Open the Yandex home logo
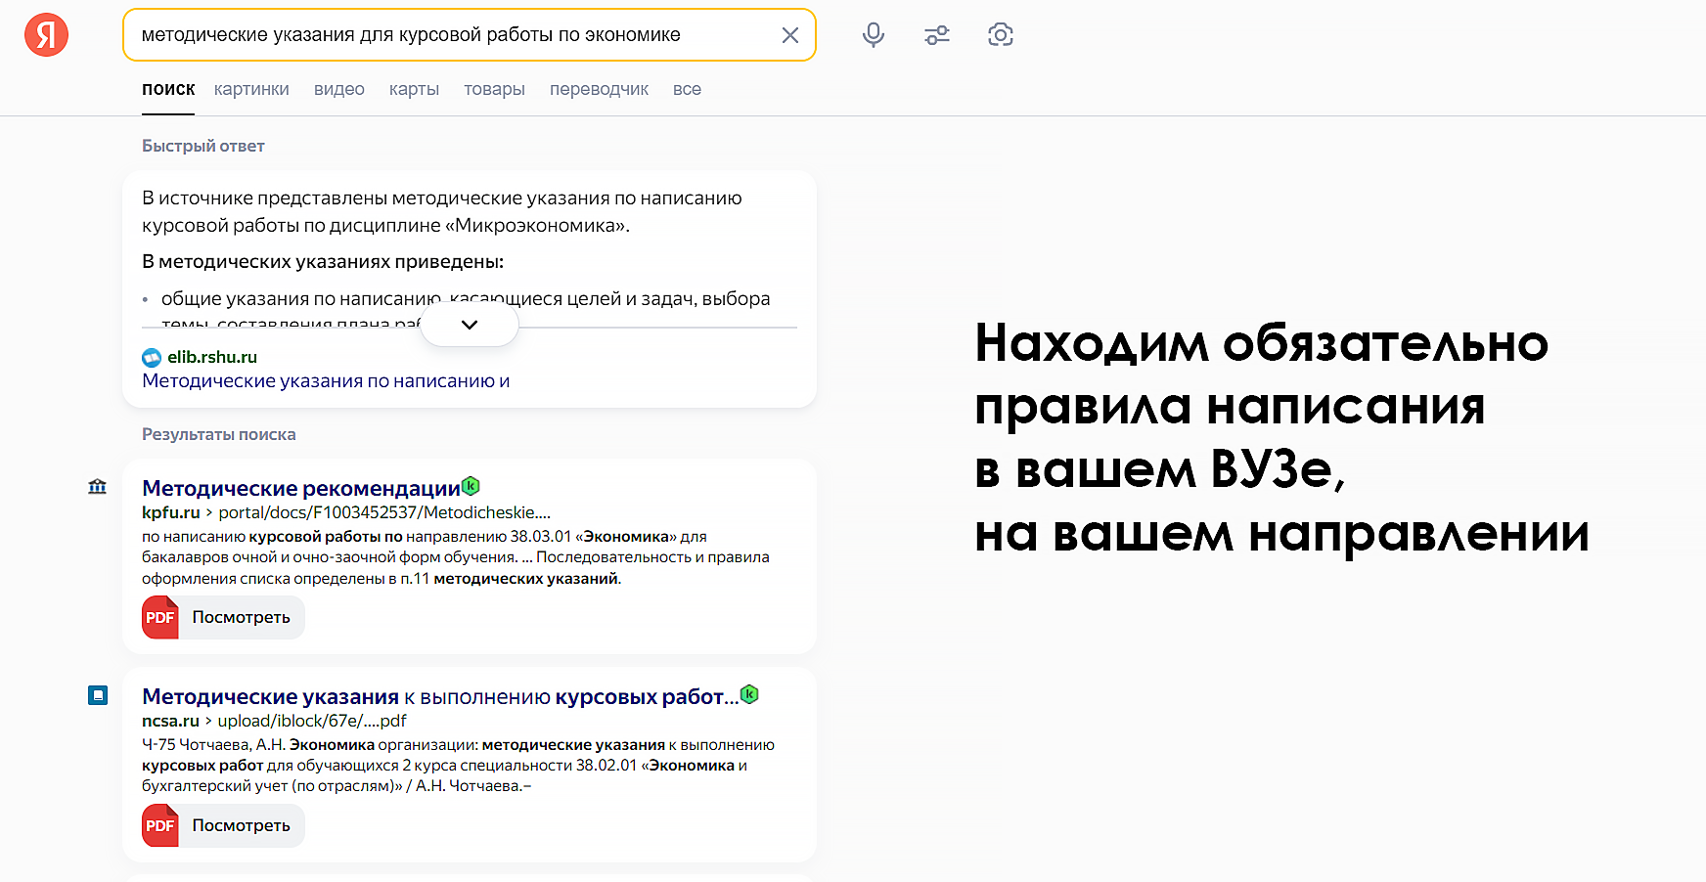The height and width of the screenshot is (882, 1706). click(x=46, y=35)
